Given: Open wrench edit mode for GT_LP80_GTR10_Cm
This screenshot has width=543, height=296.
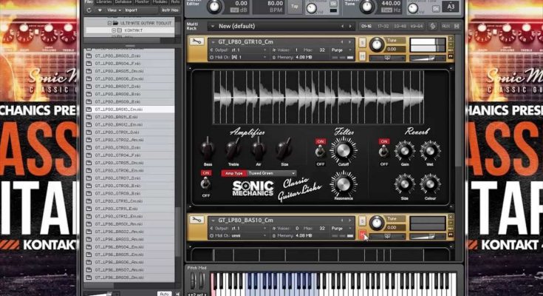Looking at the screenshot, I should tap(197, 41).
